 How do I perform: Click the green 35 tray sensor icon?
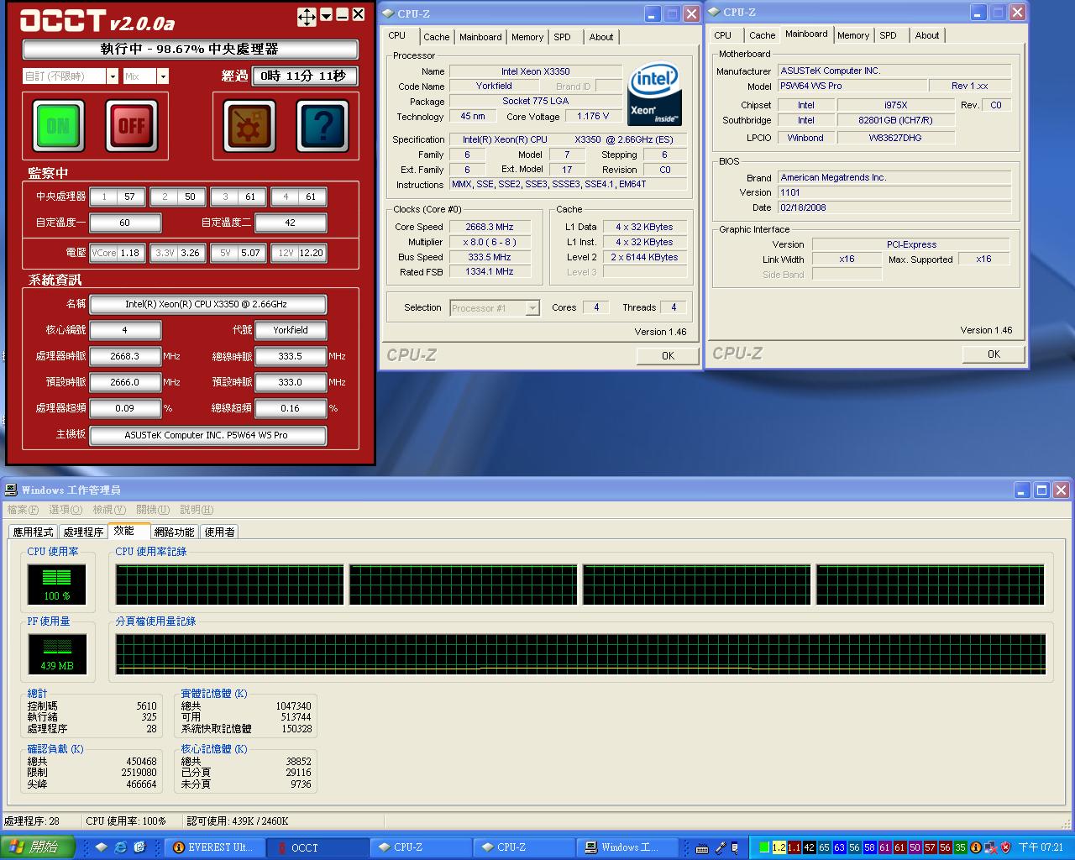tap(960, 847)
